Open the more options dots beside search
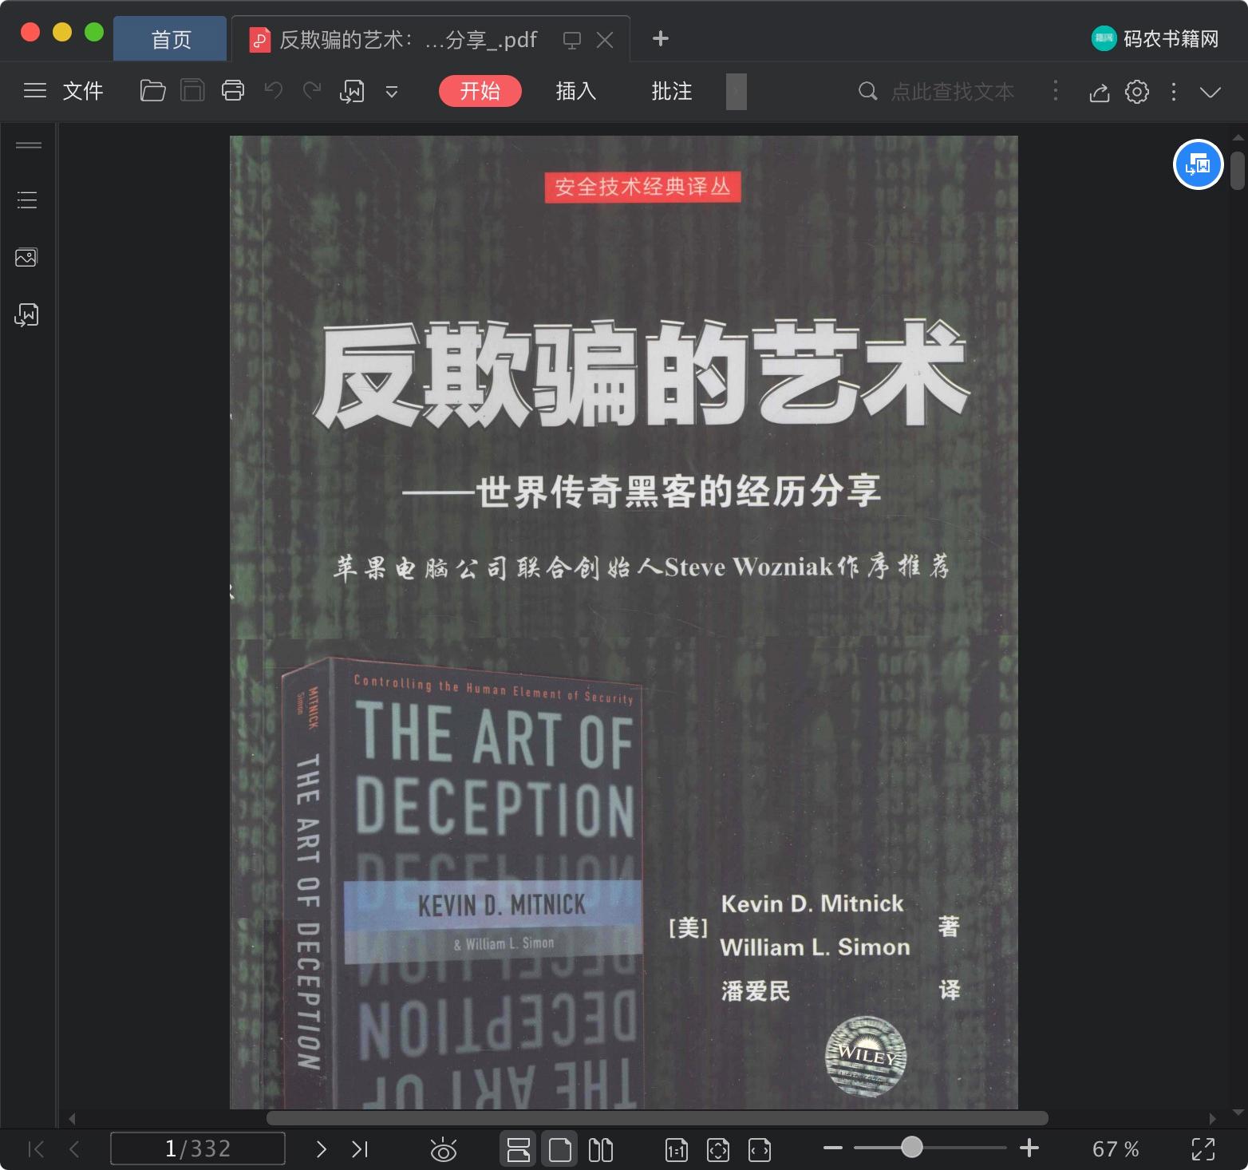1248x1170 pixels. 1056,91
